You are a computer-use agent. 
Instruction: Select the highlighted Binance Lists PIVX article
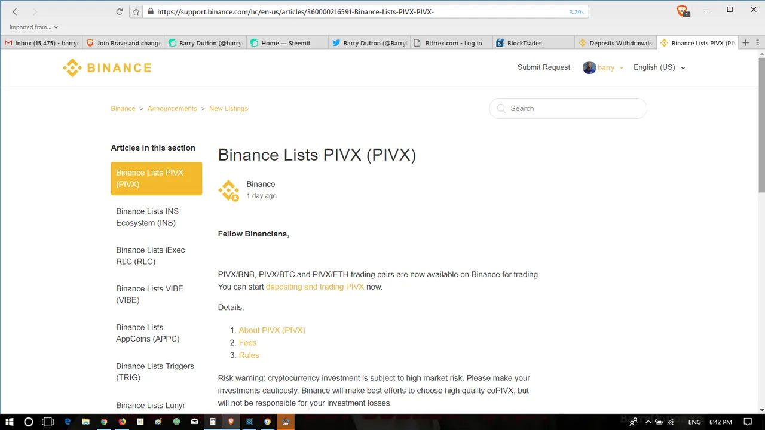(157, 179)
